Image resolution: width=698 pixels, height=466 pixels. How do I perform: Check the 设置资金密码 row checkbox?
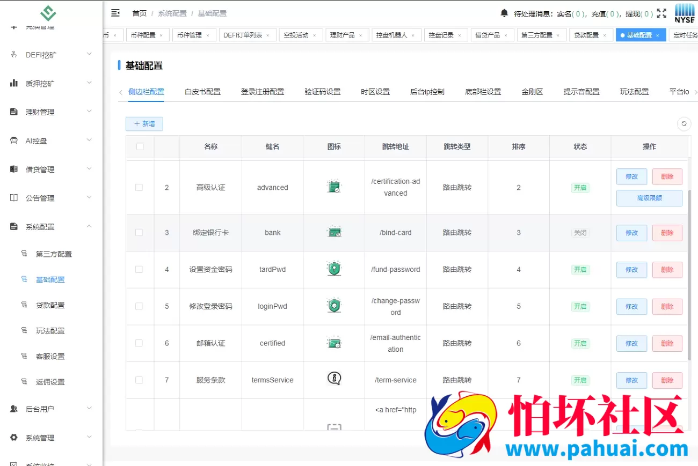139,269
